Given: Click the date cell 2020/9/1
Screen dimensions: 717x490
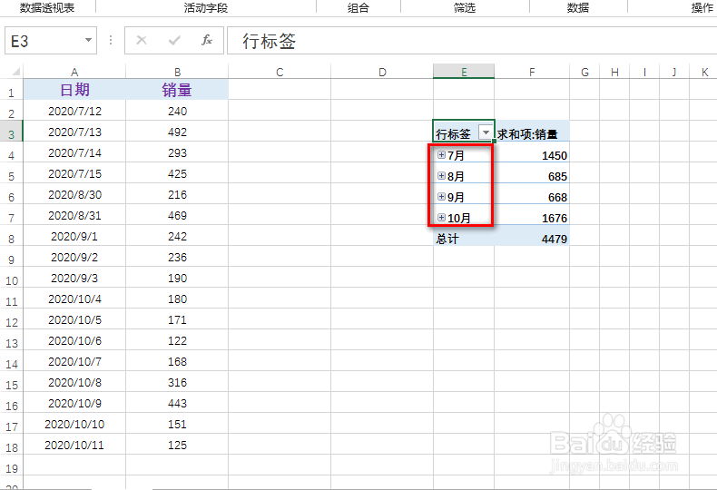Looking at the screenshot, I should point(74,236).
